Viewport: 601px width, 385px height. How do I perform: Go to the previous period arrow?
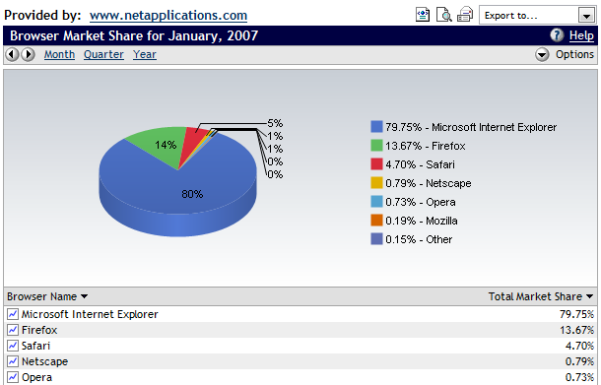click(x=12, y=54)
